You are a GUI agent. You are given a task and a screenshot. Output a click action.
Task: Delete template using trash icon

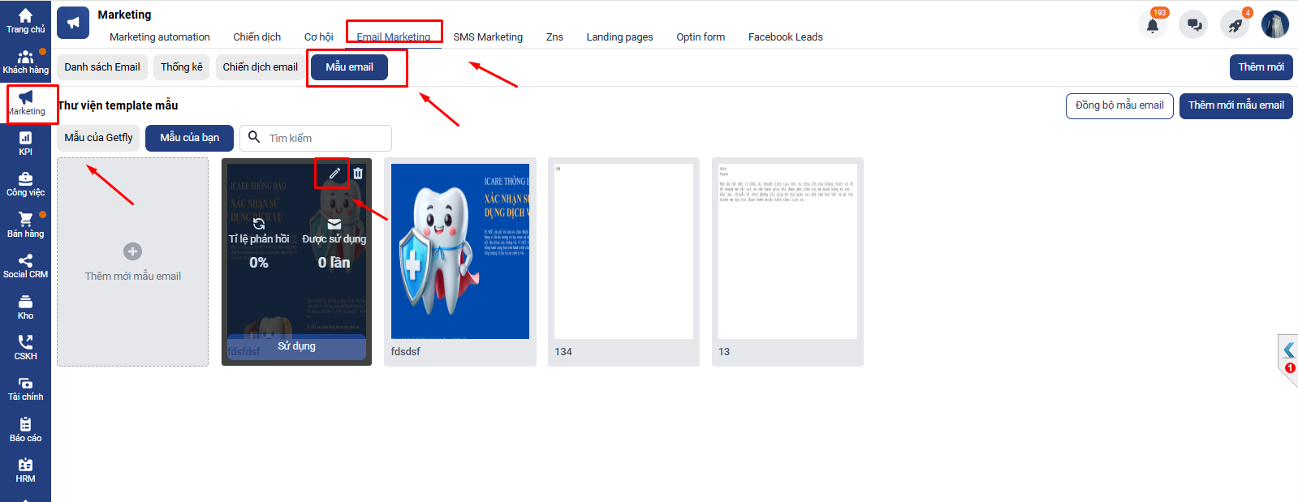pos(358,174)
